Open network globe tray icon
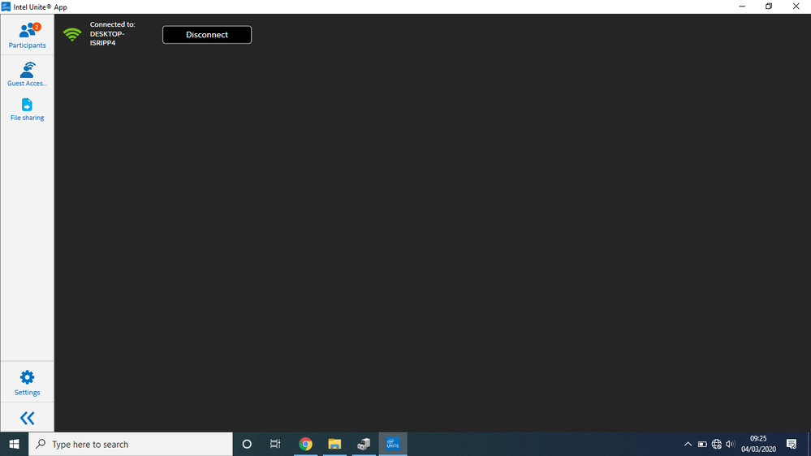 point(716,444)
